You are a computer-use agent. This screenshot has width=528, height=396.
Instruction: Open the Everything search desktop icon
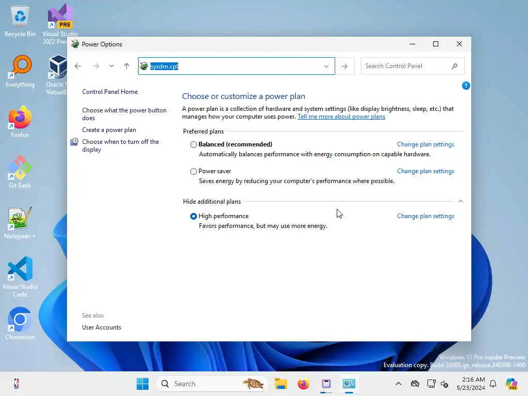[x=20, y=72]
